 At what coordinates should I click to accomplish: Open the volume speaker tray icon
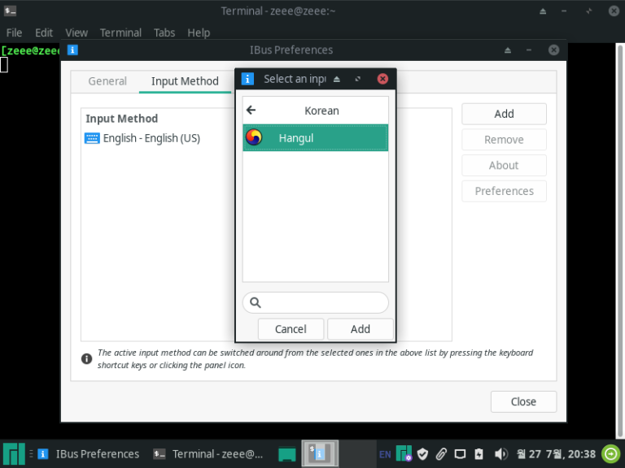pos(500,453)
